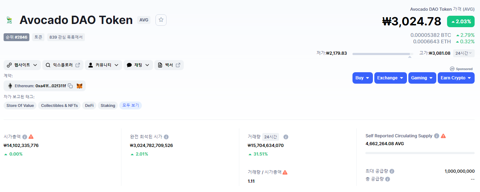Open the Earn Crypto menu
480x192 pixels.
(x=456, y=78)
